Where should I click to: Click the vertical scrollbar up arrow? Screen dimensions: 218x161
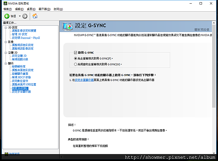coord(214,23)
